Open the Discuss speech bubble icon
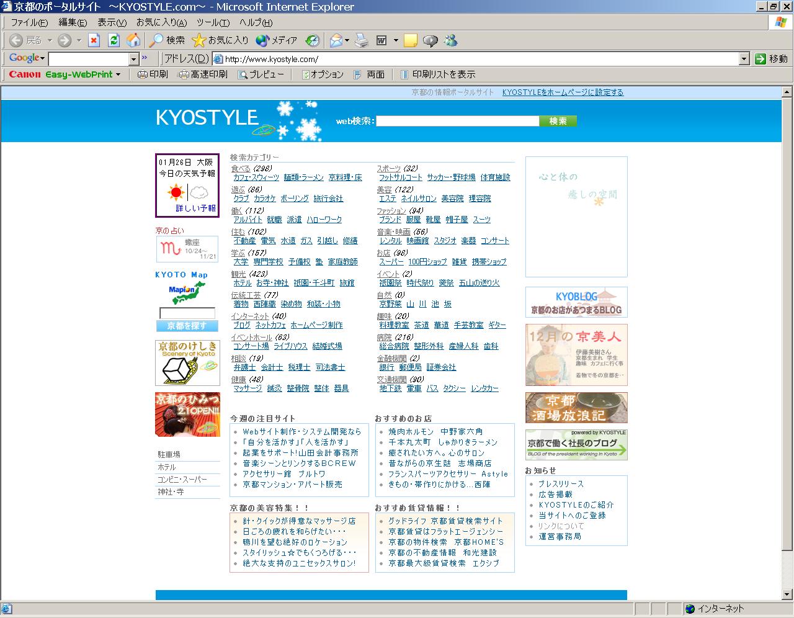The height and width of the screenshot is (618, 794). click(430, 40)
